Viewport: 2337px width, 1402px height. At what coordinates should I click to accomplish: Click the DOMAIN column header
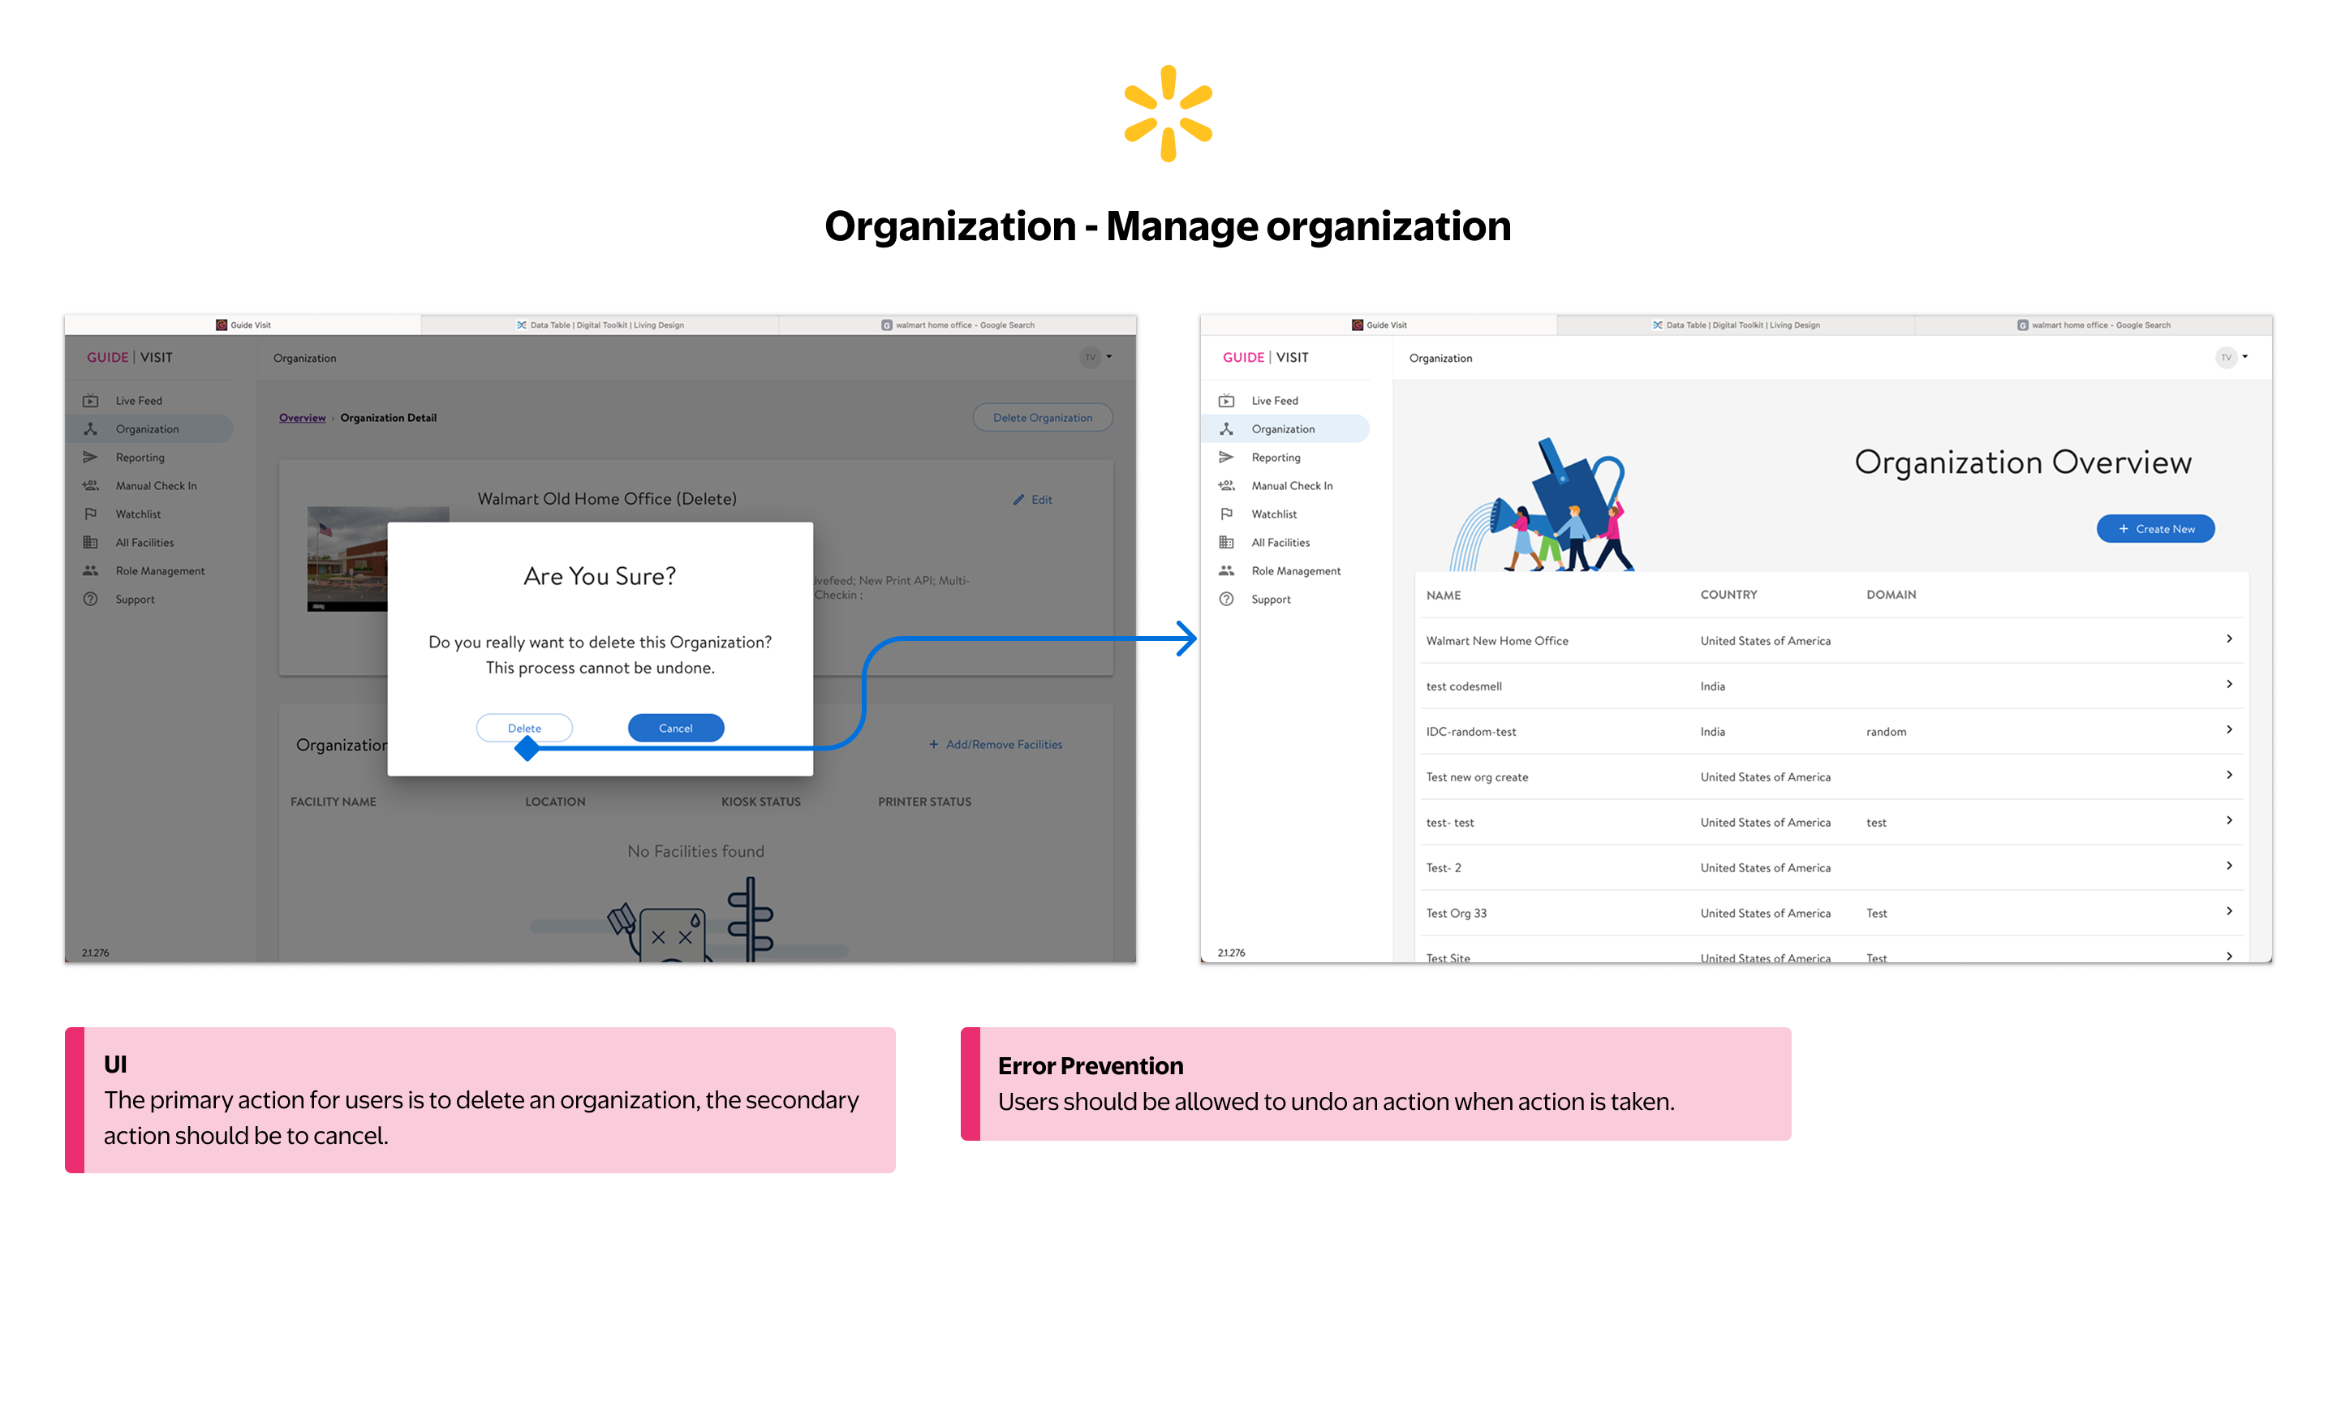click(x=1890, y=594)
